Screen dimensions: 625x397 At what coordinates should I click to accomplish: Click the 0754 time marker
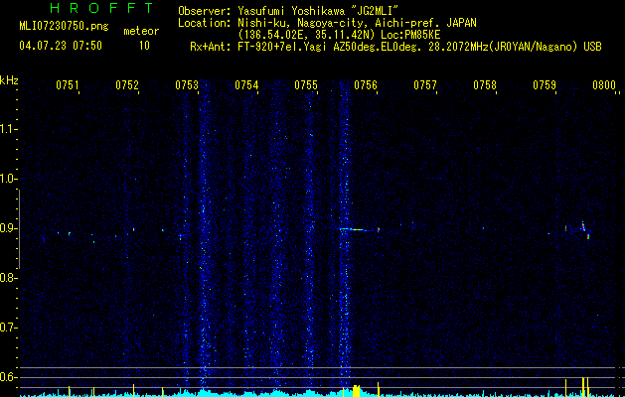246,85
